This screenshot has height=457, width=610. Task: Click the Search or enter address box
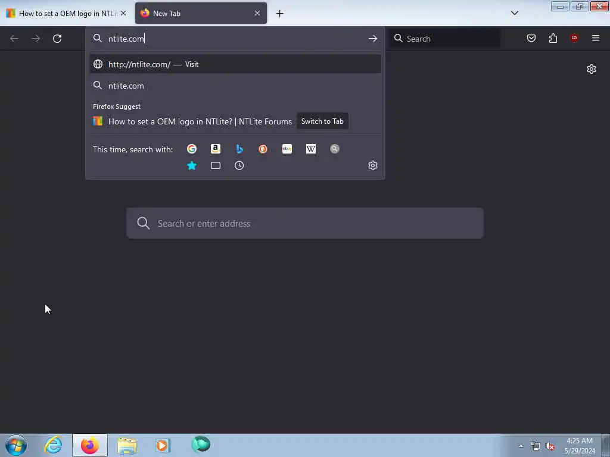pyautogui.click(x=305, y=224)
